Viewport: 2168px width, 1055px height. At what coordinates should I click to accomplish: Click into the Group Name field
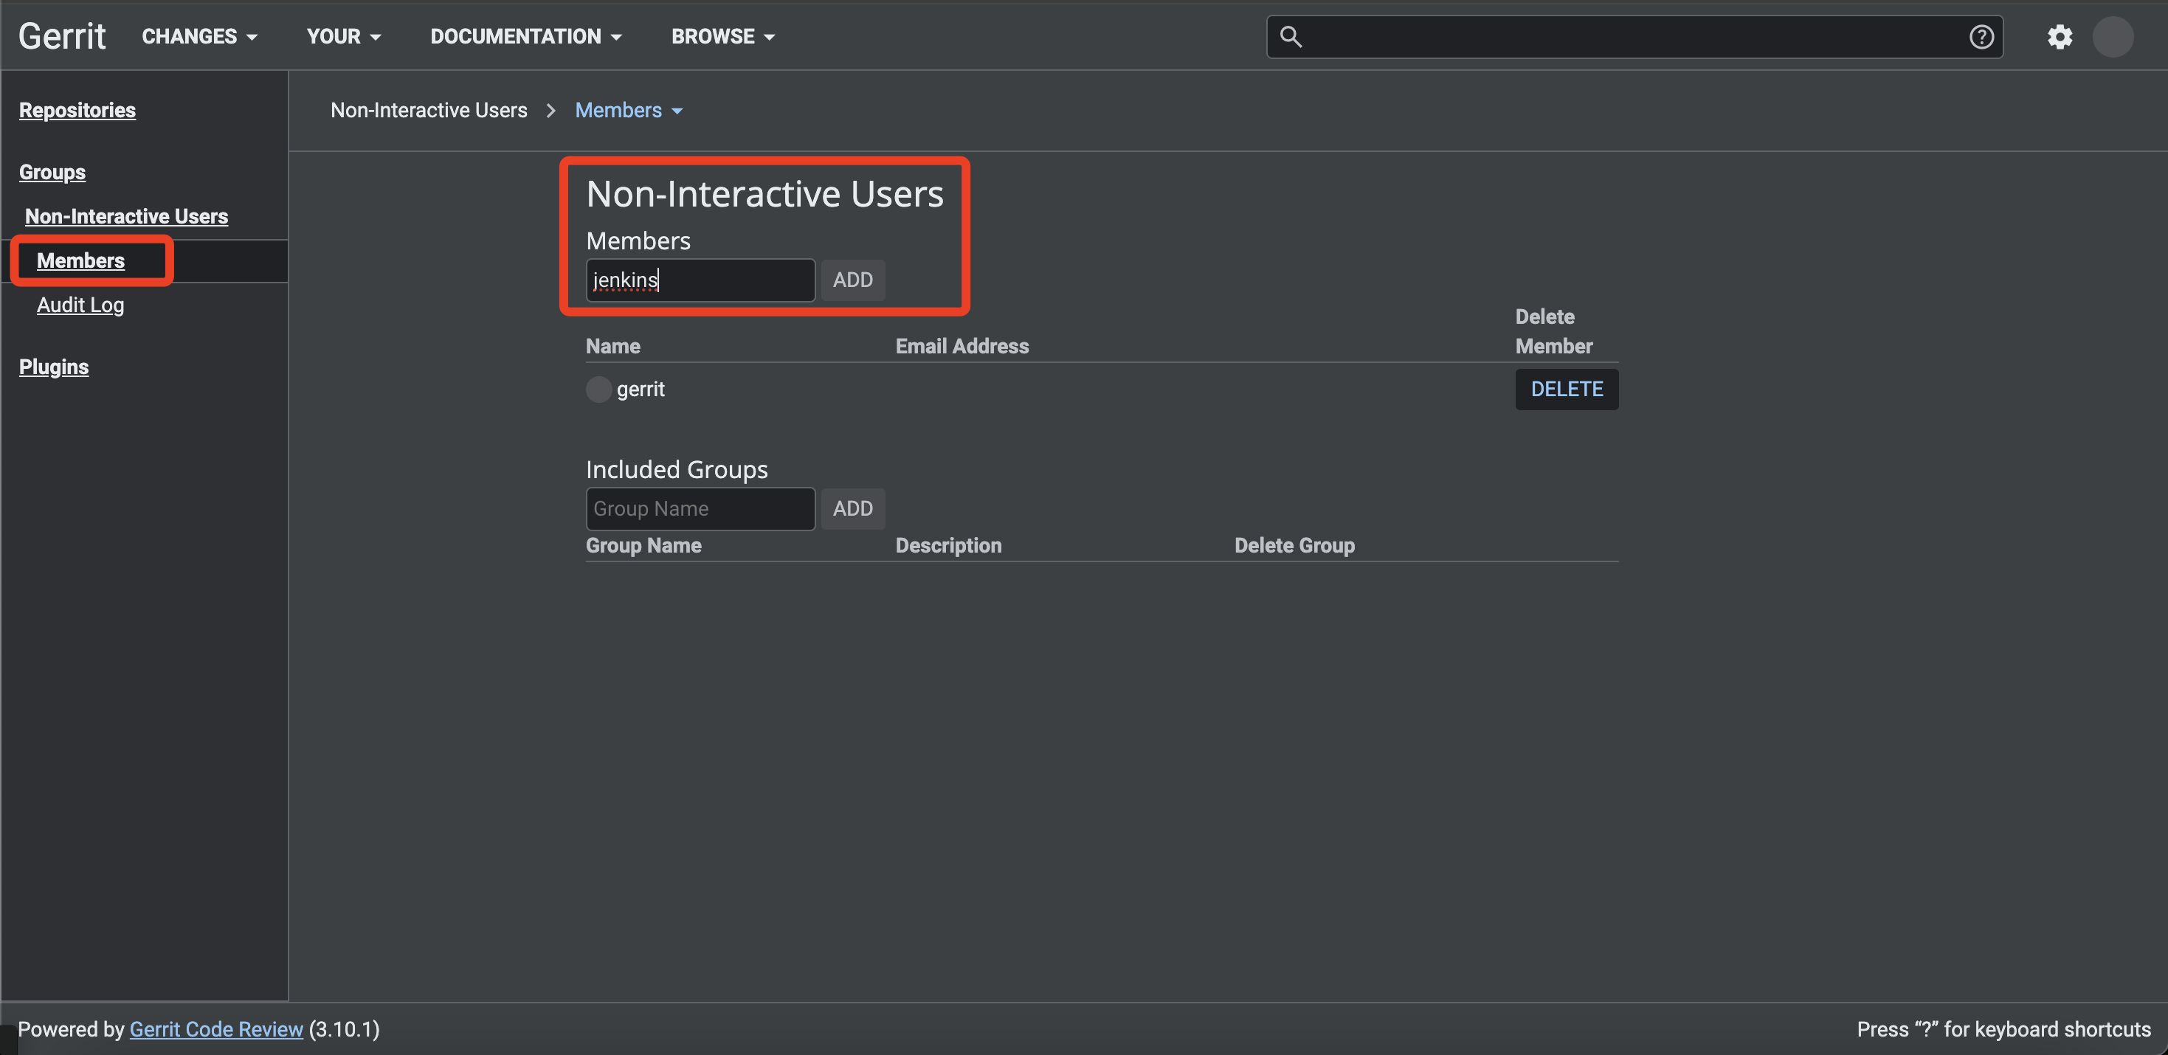click(x=700, y=509)
